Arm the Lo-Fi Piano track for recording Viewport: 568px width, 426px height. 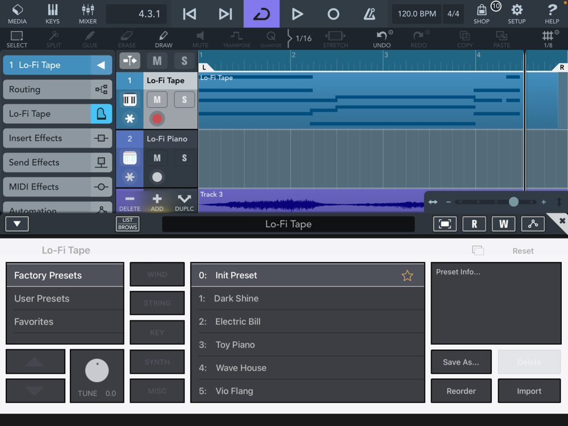point(157,177)
